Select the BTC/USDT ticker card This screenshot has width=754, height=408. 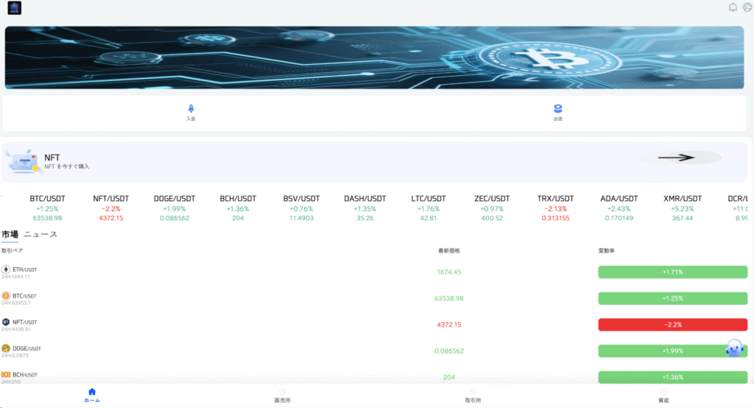tap(47, 208)
